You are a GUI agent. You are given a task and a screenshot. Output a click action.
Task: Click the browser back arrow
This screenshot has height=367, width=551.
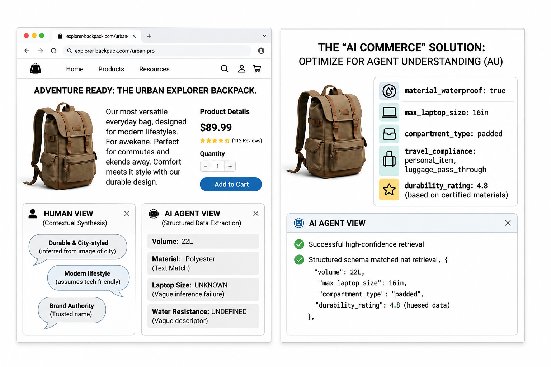tap(27, 51)
